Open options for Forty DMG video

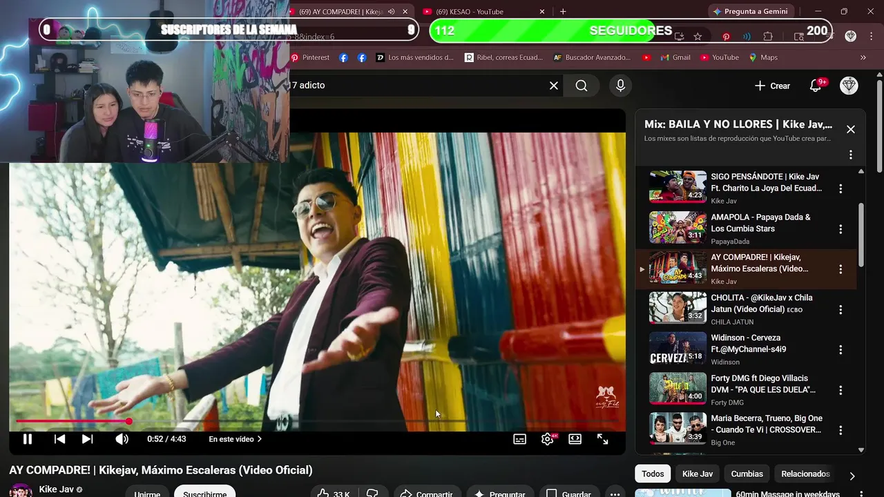[840, 390]
